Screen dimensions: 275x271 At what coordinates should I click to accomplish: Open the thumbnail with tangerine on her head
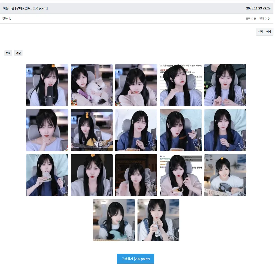tap(47, 85)
